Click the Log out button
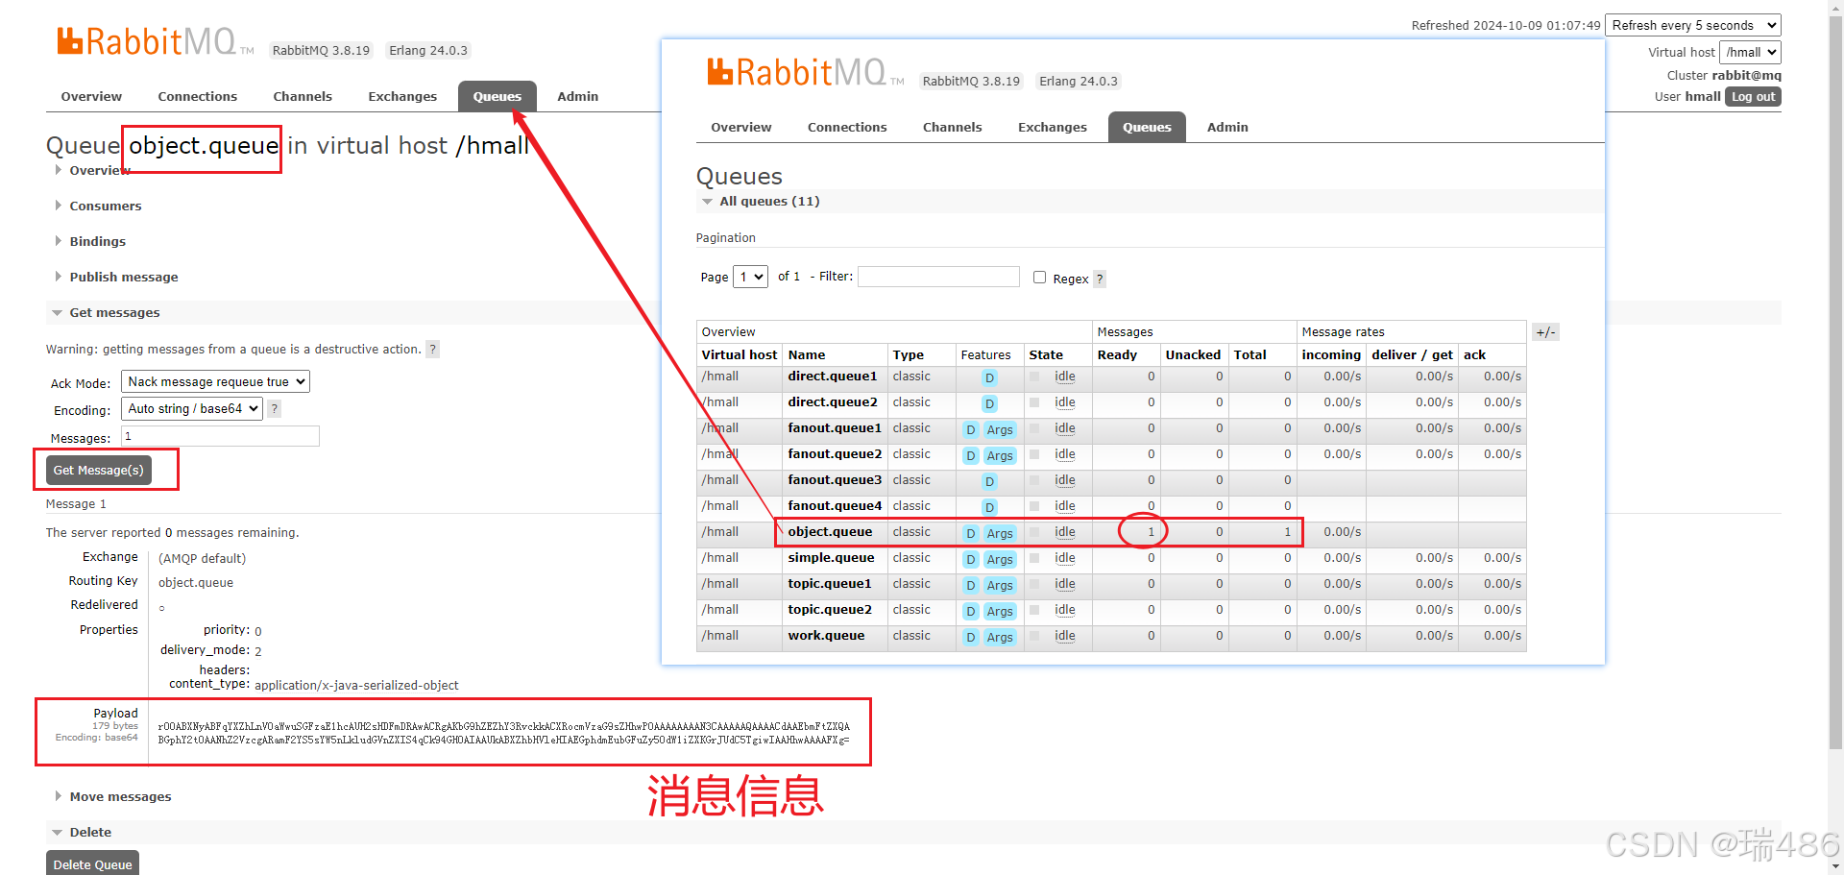1844x875 pixels. pos(1754,97)
